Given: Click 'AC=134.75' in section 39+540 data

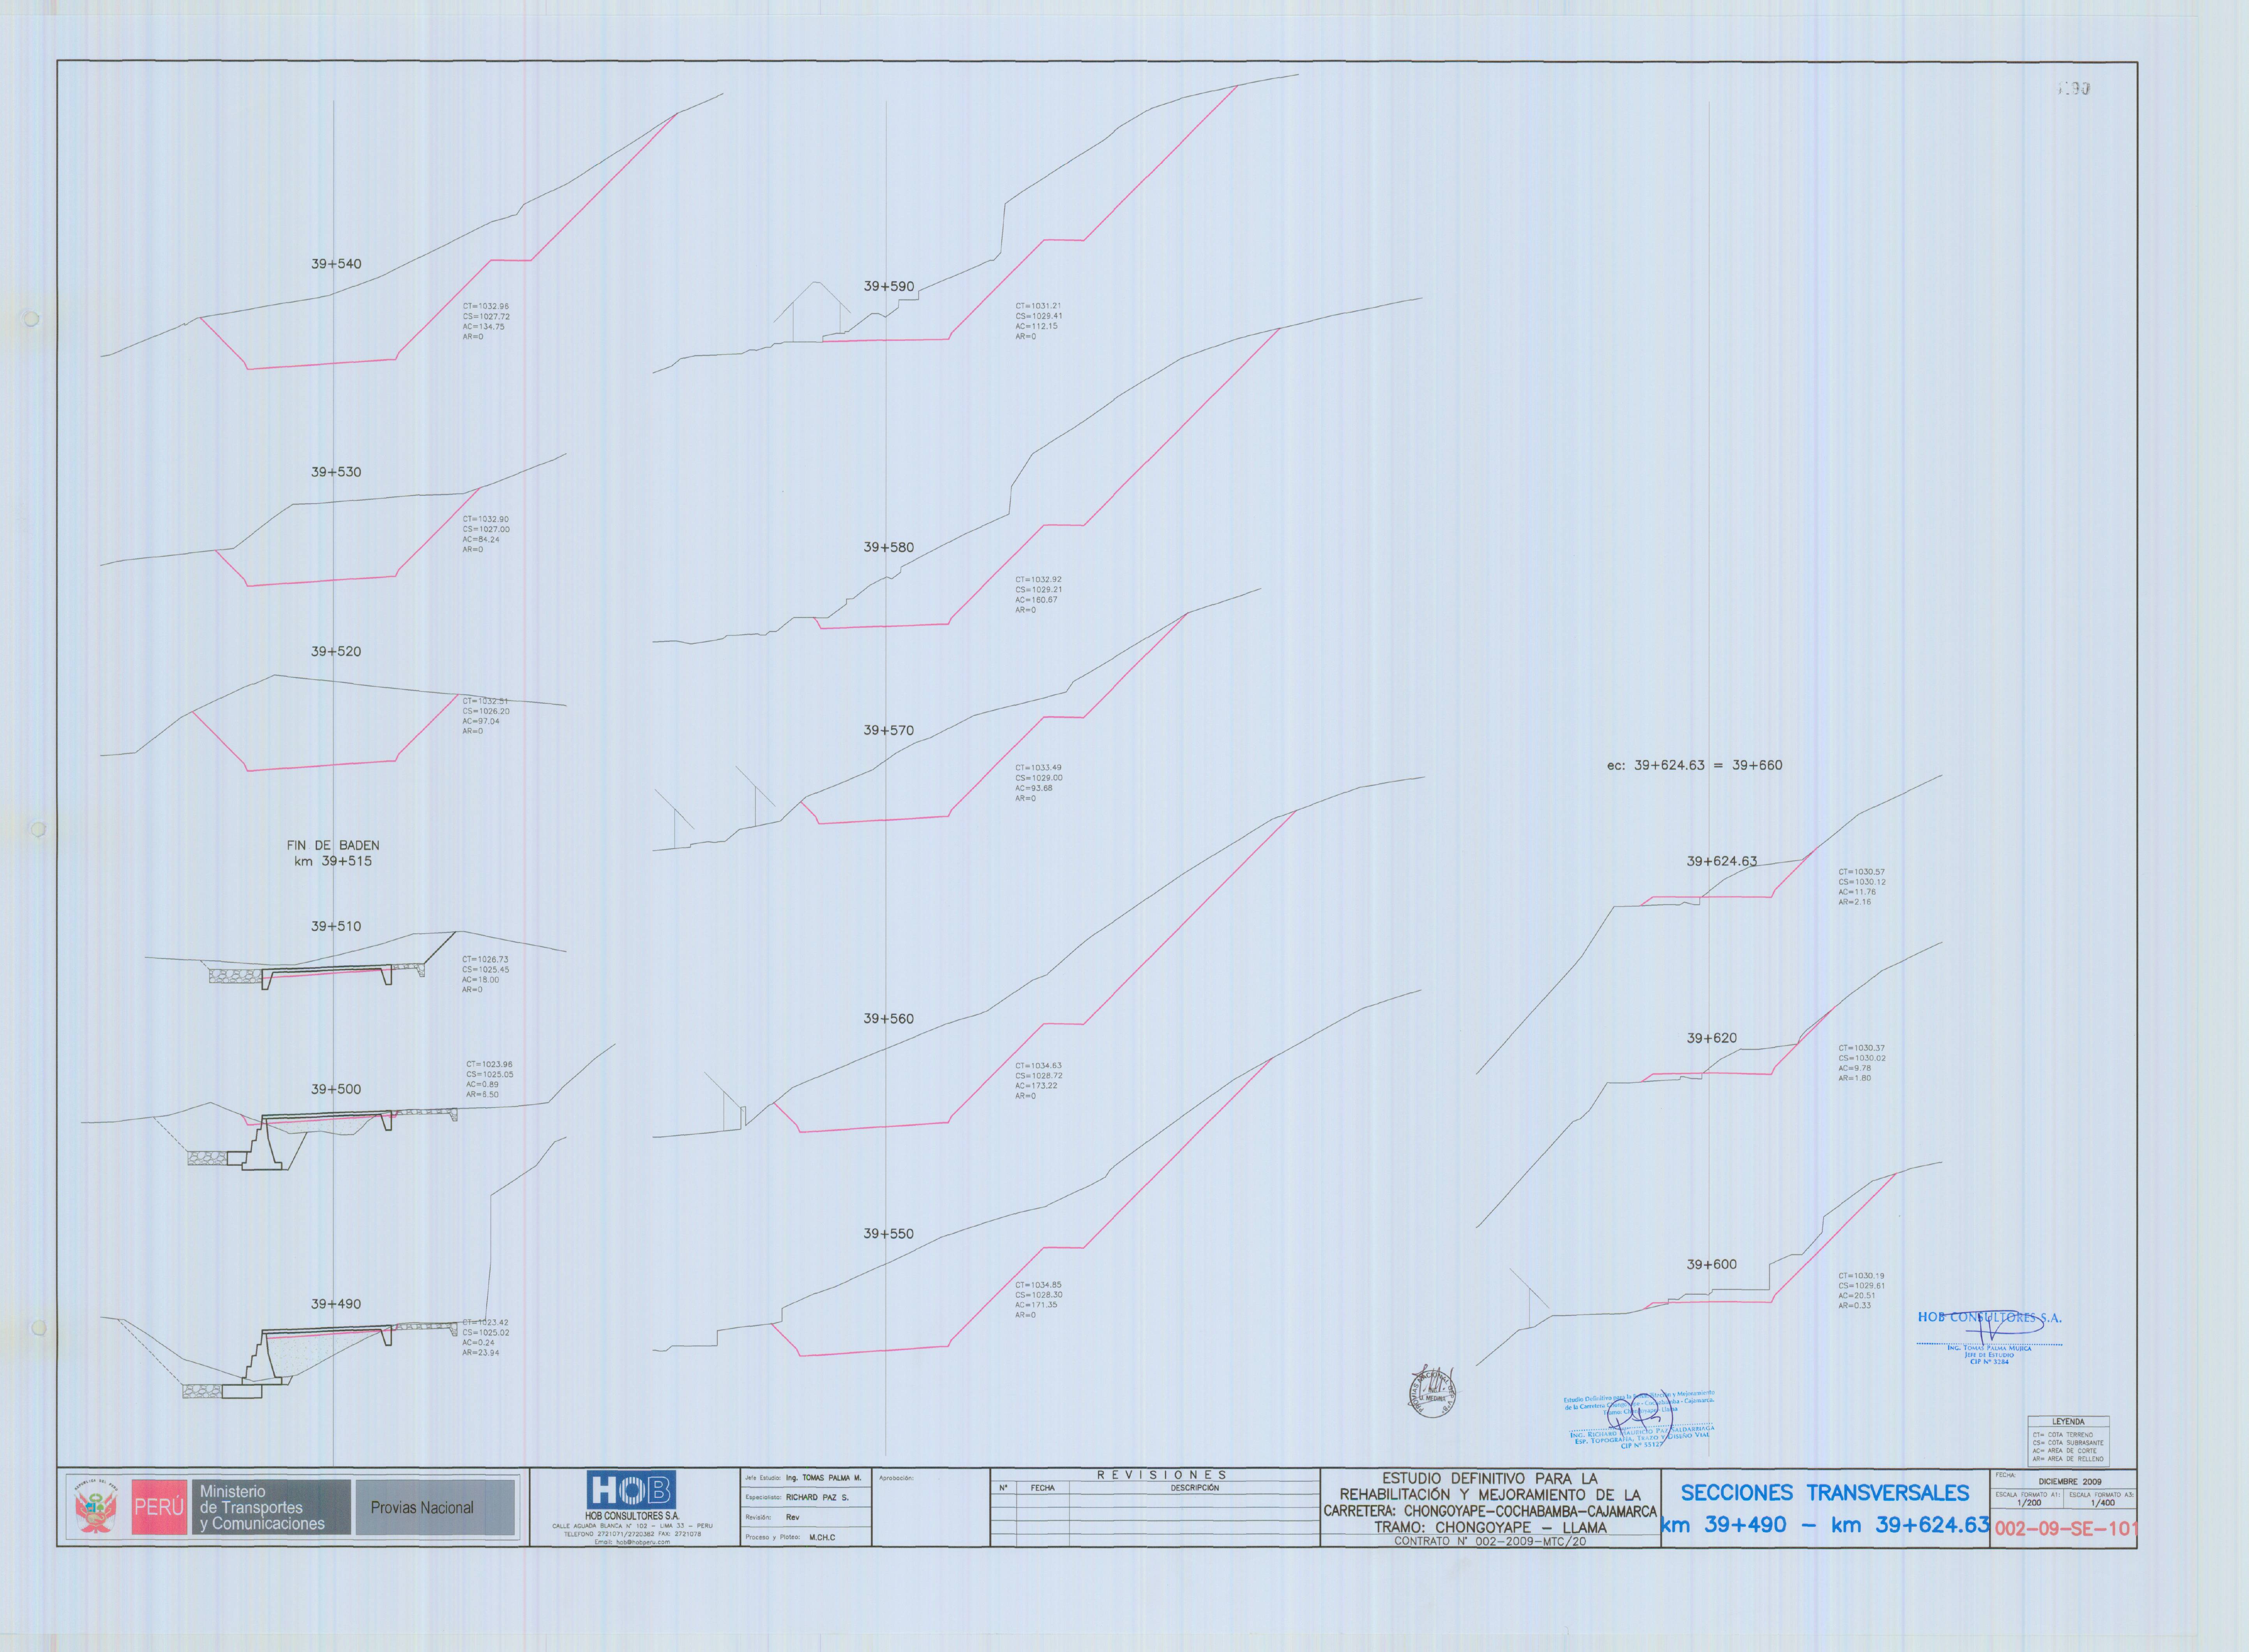Looking at the screenshot, I should tap(483, 327).
